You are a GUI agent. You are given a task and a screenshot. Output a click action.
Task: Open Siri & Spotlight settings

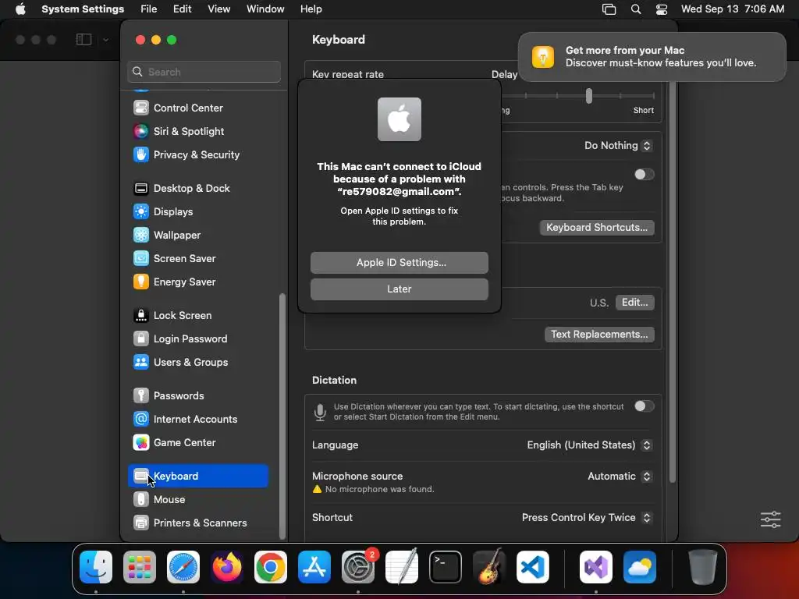tap(197, 131)
